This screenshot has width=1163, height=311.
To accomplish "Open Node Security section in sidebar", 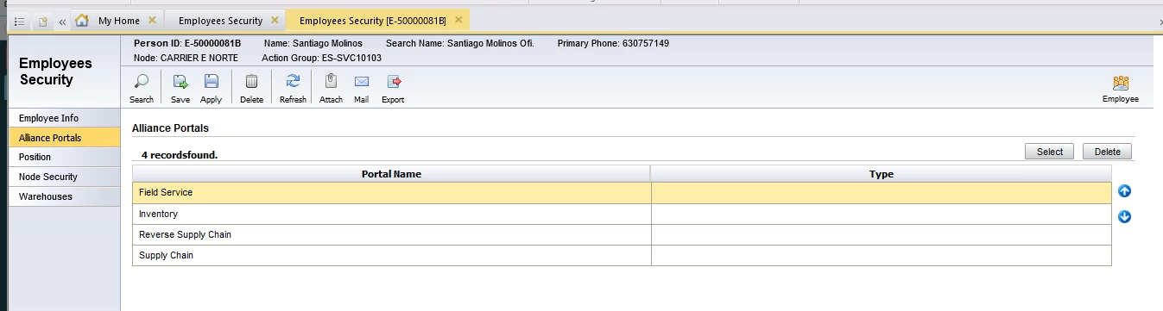I will click(x=65, y=177).
